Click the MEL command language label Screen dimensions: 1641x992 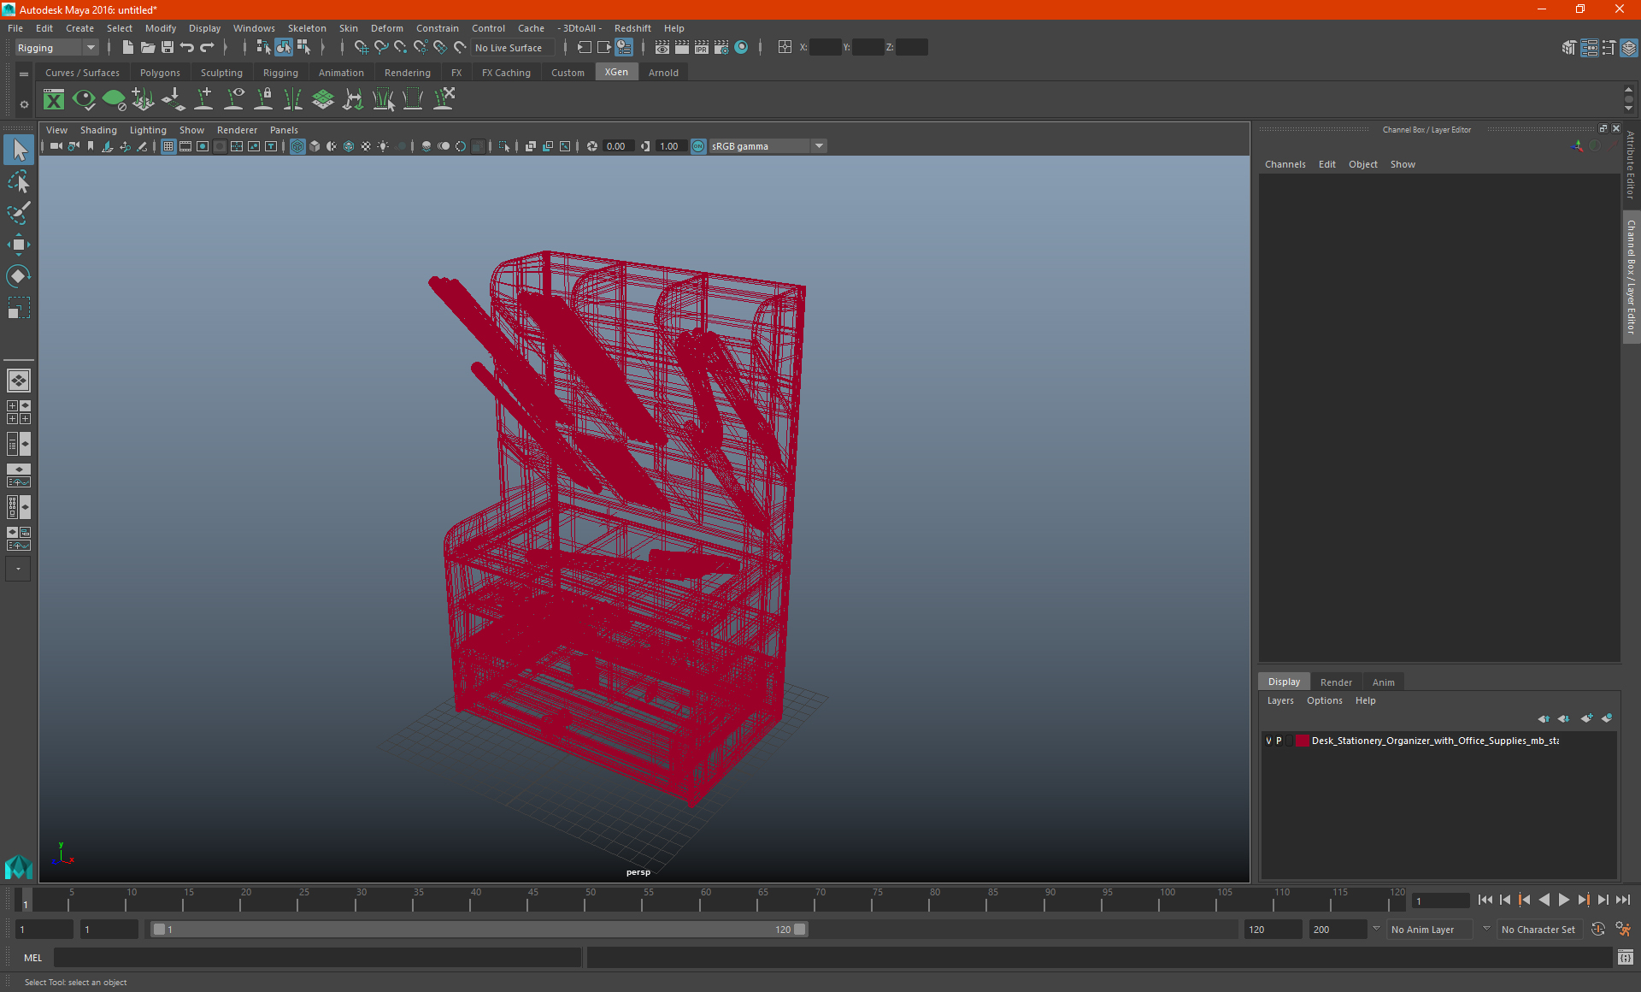(x=32, y=958)
